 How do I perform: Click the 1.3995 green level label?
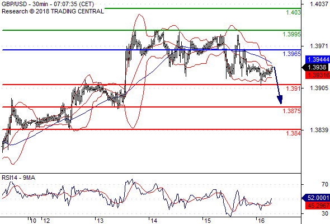(x=292, y=34)
